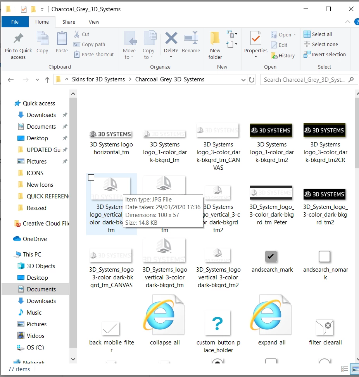Go Back with left arrow

tap(10, 80)
